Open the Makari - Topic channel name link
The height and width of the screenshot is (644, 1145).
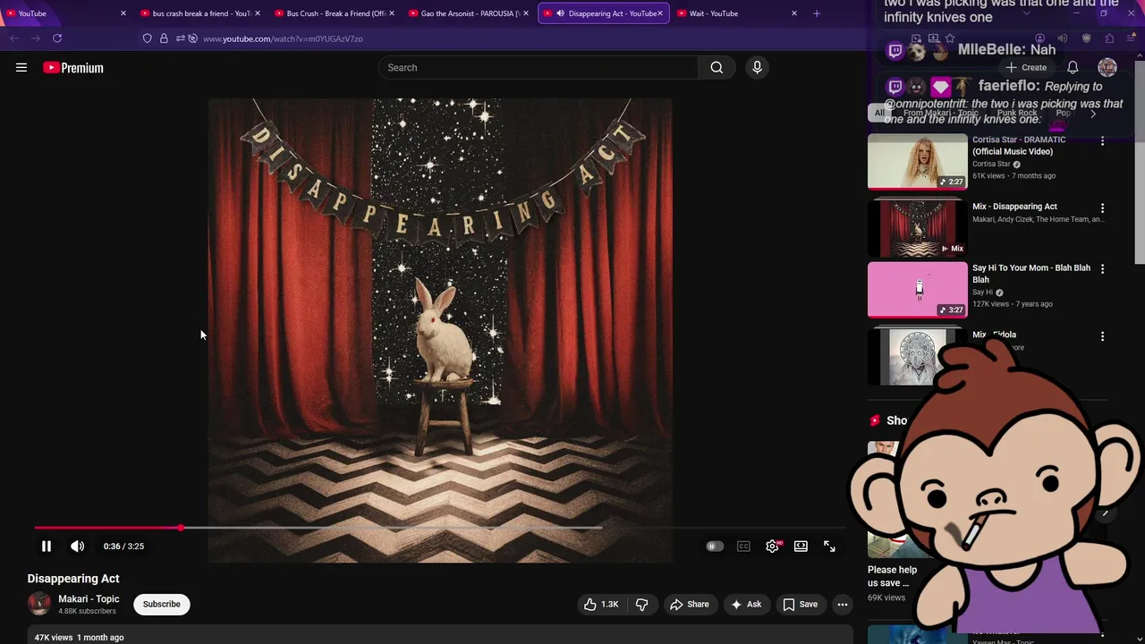click(89, 598)
